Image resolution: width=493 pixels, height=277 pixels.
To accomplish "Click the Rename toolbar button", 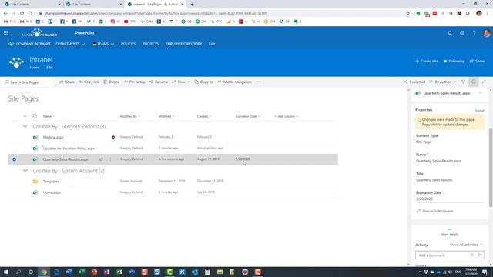I will click(158, 82).
